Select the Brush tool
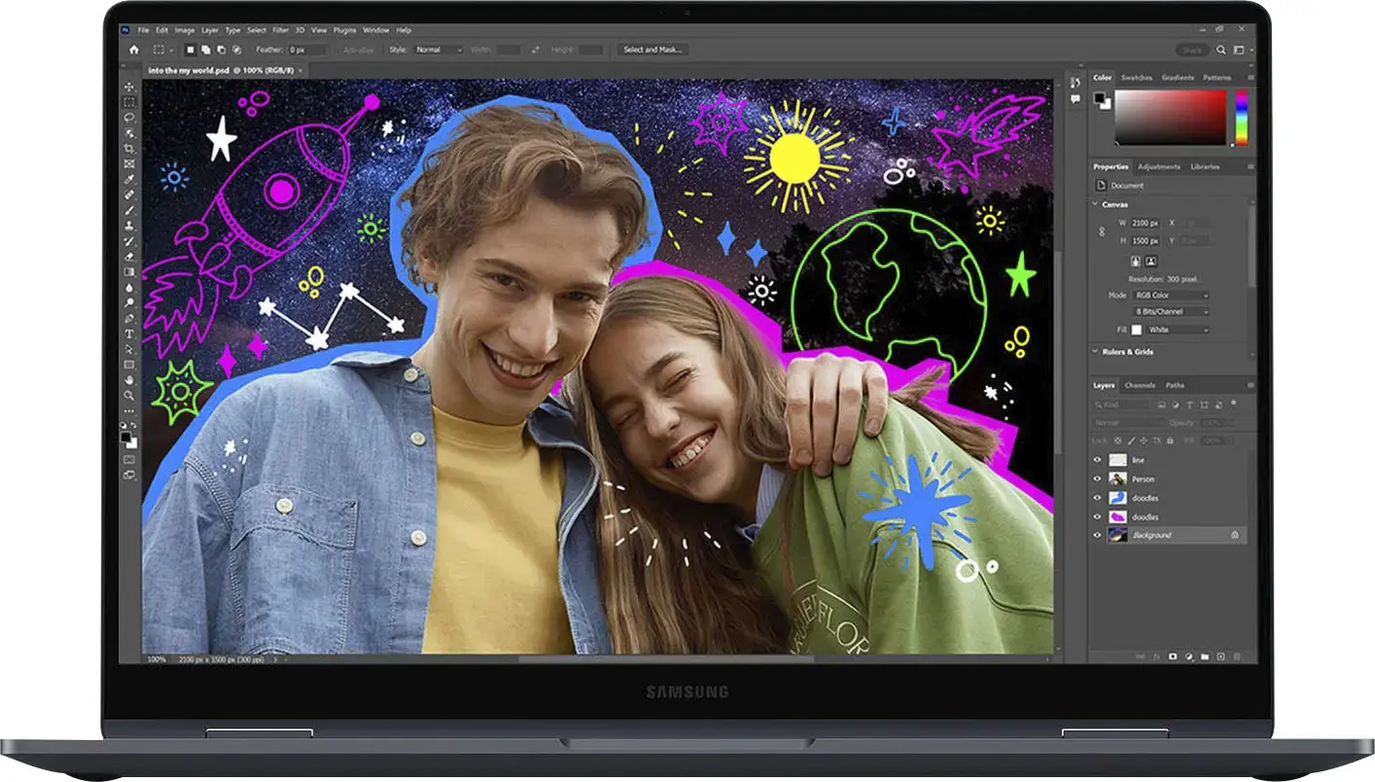1375x782 pixels. tap(130, 211)
